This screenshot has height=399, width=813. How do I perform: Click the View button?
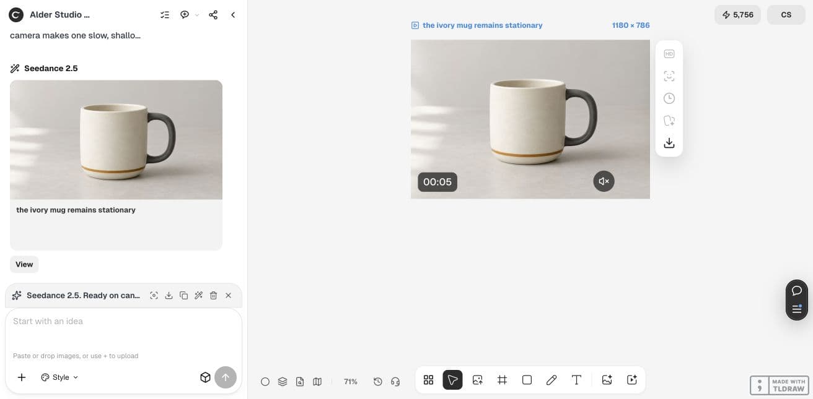tap(24, 264)
